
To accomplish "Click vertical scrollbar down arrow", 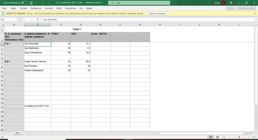I will coord(256,130).
